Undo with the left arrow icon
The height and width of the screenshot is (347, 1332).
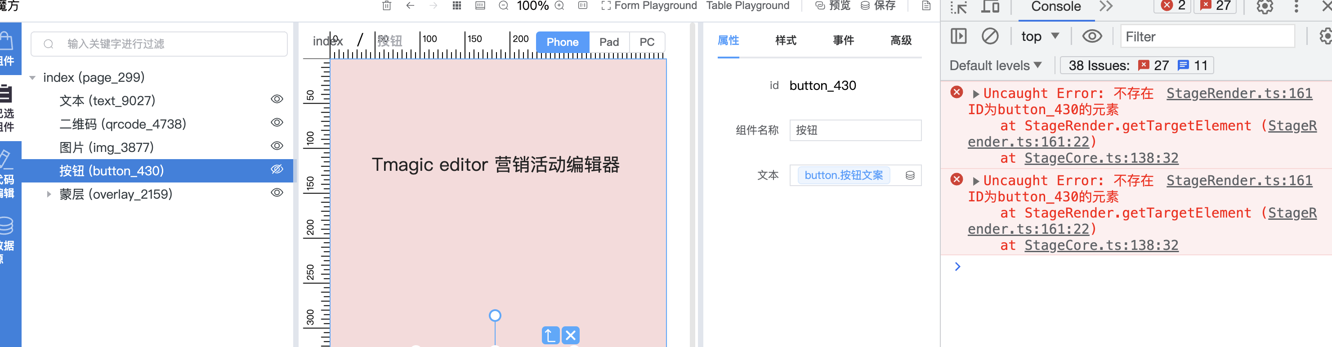[x=410, y=6]
